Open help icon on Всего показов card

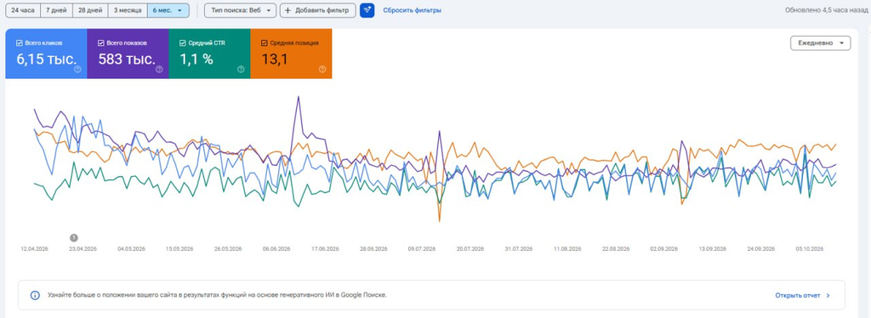click(159, 70)
